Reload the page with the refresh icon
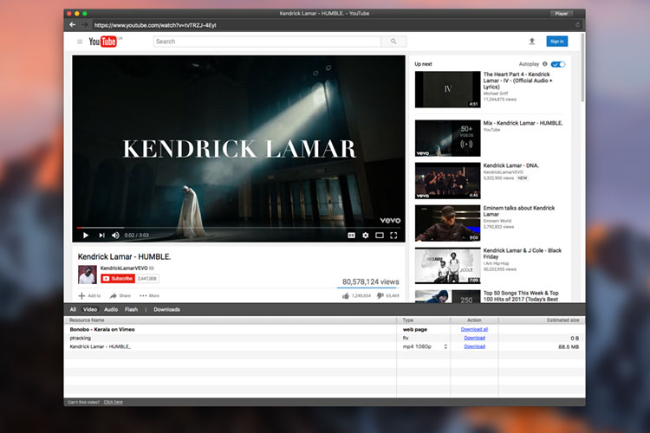 (577, 25)
